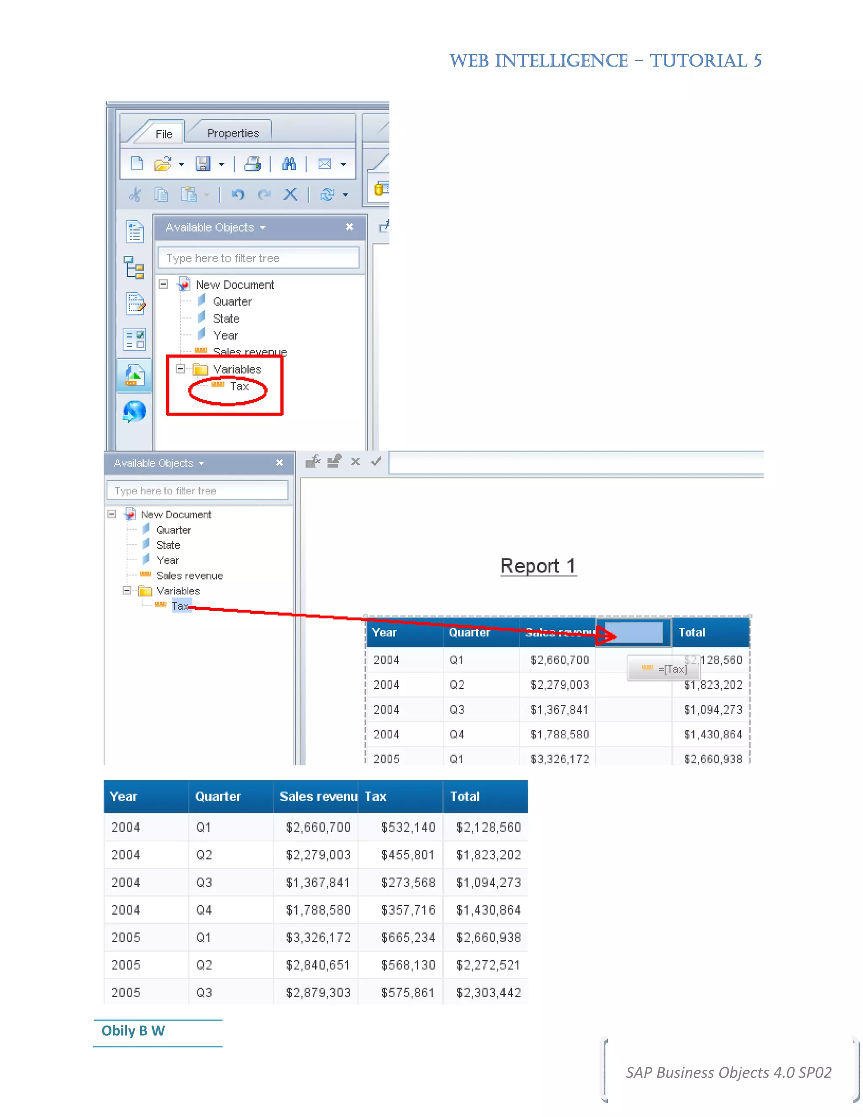The height and width of the screenshot is (1117, 863).
Task: Click the Save floppy disk icon
Action: pyautogui.click(x=203, y=164)
